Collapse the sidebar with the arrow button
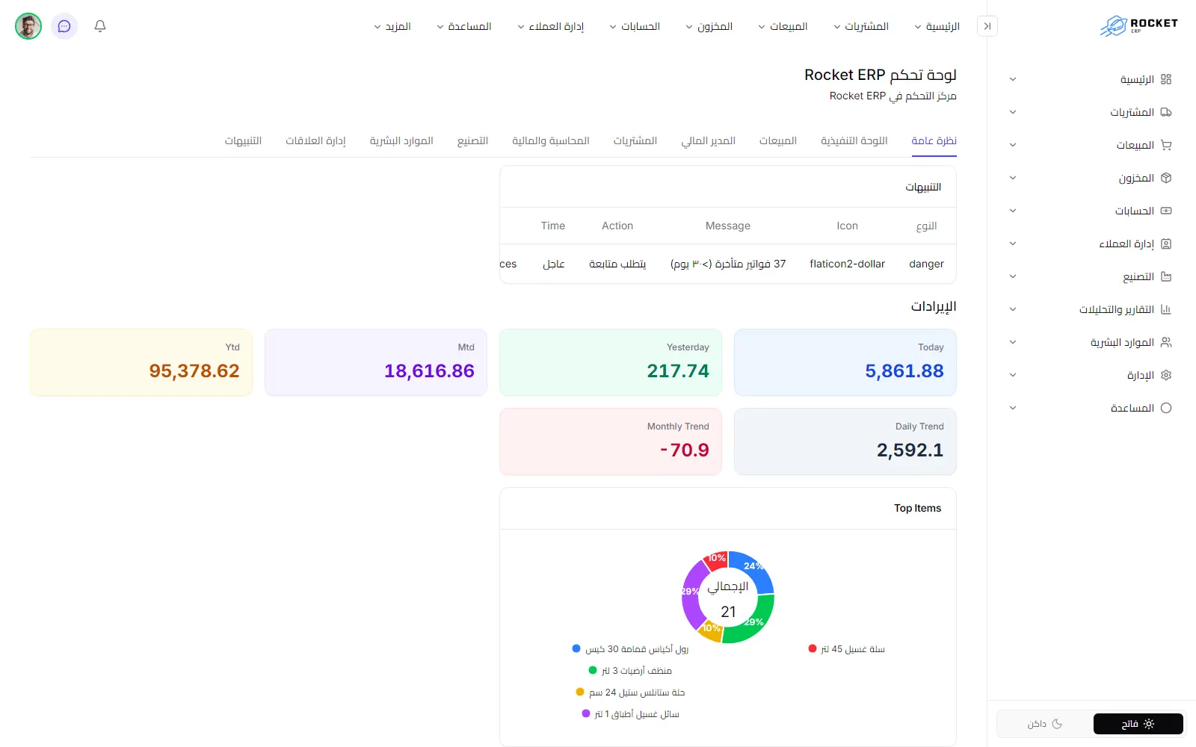1196x747 pixels. coord(987,26)
